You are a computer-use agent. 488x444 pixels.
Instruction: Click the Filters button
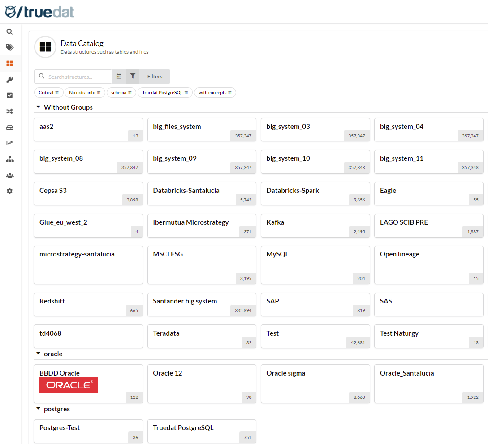[155, 77]
